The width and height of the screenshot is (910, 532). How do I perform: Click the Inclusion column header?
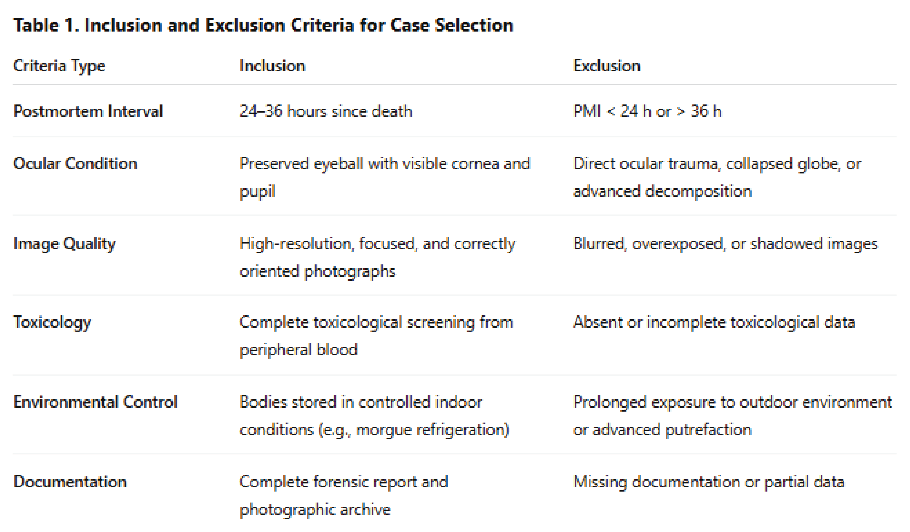click(272, 66)
